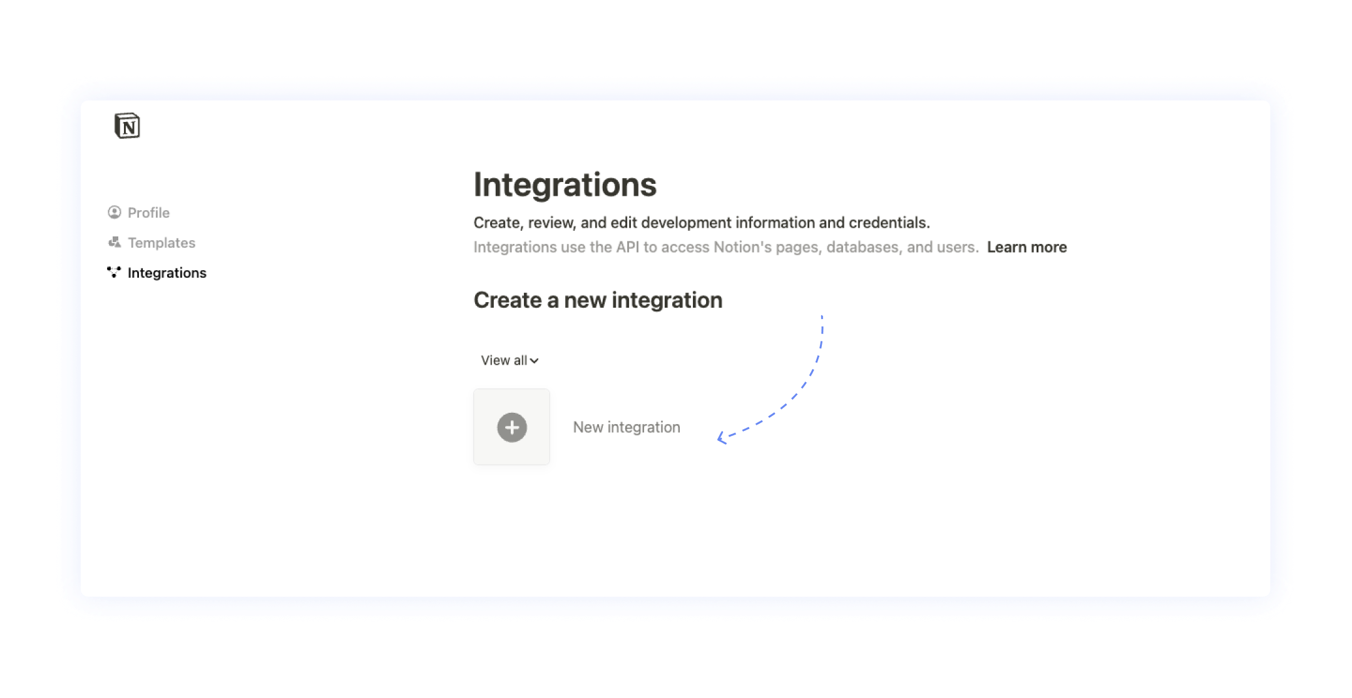1352x698 pixels.
Task: Follow the Learn more link
Action: tap(1027, 247)
